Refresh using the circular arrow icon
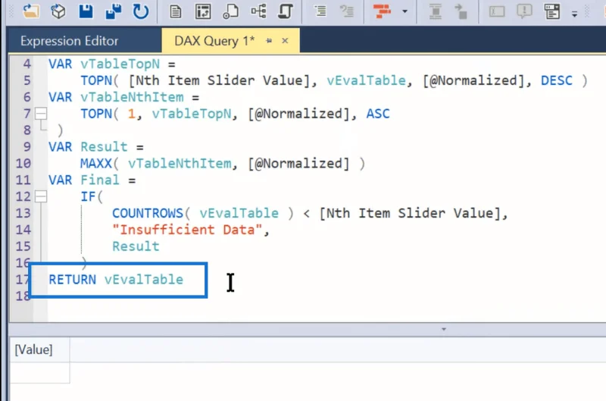Image resolution: width=606 pixels, height=401 pixels. [x=141, y=11]
